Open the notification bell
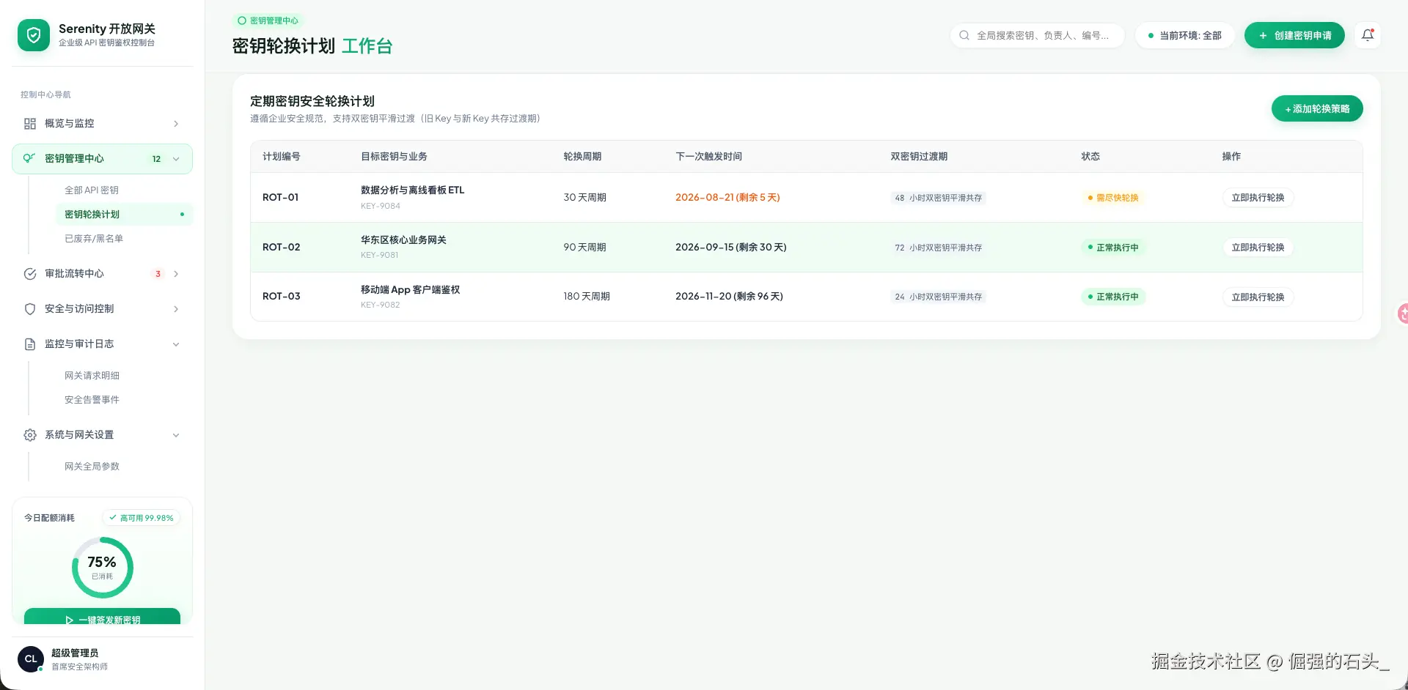 click(x=1368, y=35)
